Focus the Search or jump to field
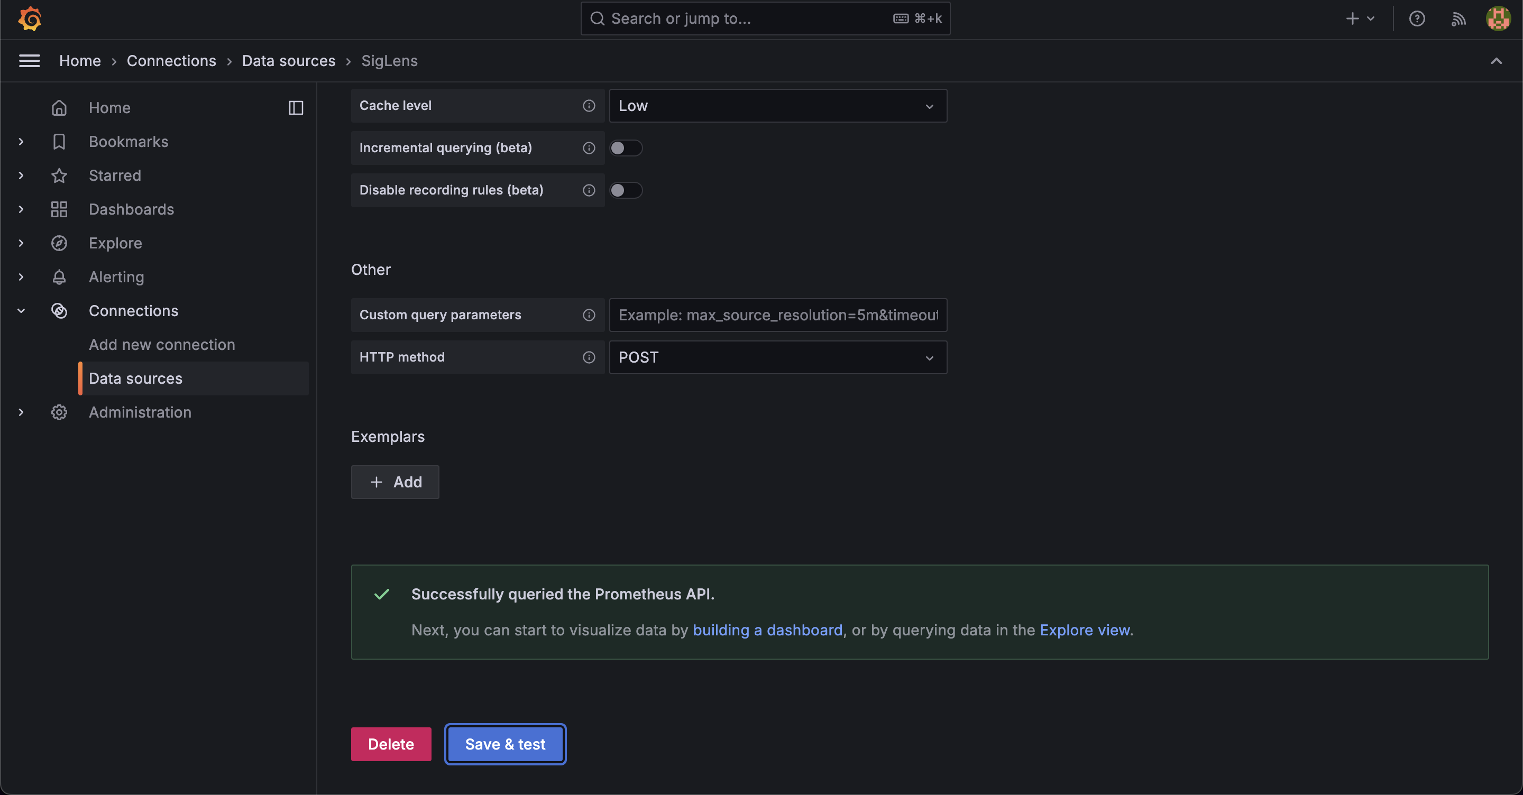The width and height of the screenshot is (1523, 795). click(765, 19)
